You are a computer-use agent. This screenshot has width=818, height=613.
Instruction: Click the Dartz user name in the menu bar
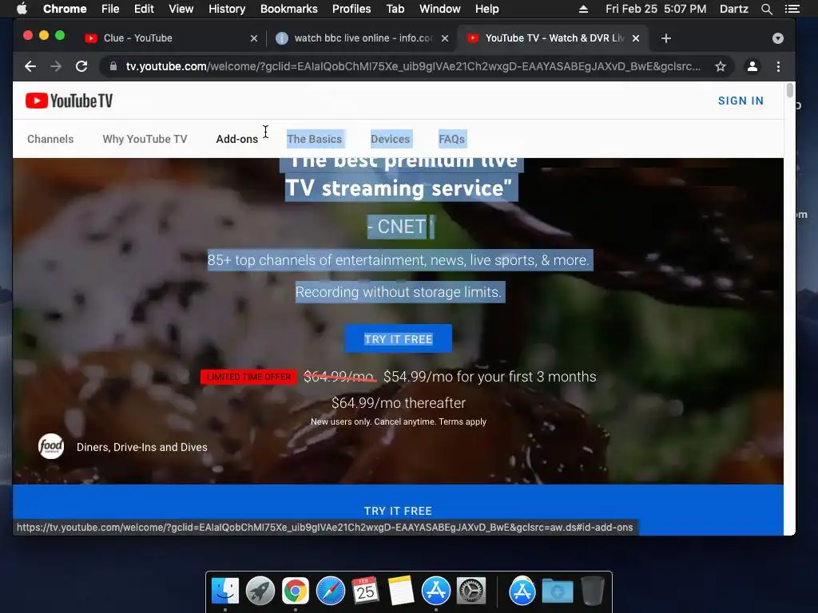[734, 9]
